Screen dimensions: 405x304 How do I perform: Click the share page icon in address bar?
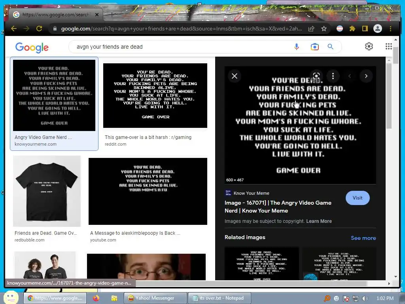click(311, 28)
